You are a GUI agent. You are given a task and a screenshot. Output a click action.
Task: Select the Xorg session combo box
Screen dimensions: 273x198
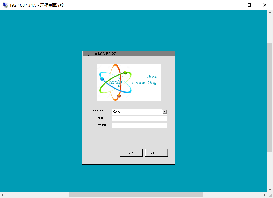tap(139, 112)
